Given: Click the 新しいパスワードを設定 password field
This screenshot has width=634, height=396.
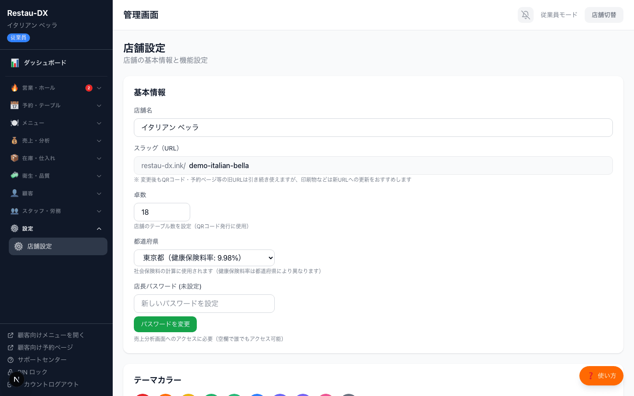Looking at the screenshot, I should (204, 304).
